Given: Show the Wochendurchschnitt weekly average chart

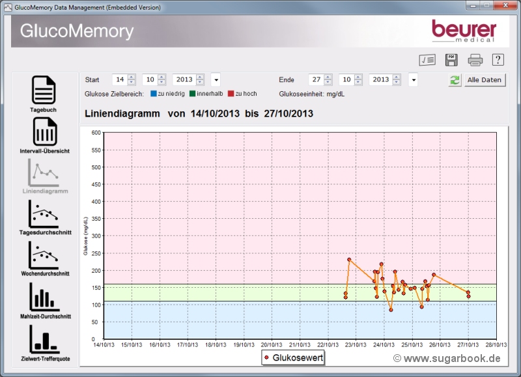Looking at the screenshot, I should point(45,258).
